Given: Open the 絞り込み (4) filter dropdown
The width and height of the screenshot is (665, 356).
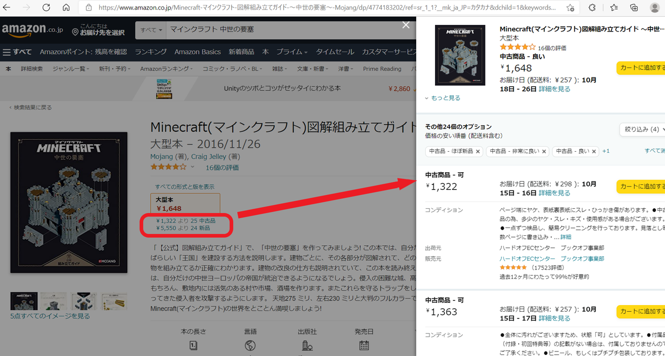Looking at the screenshot, I should [x=643, y=129].
